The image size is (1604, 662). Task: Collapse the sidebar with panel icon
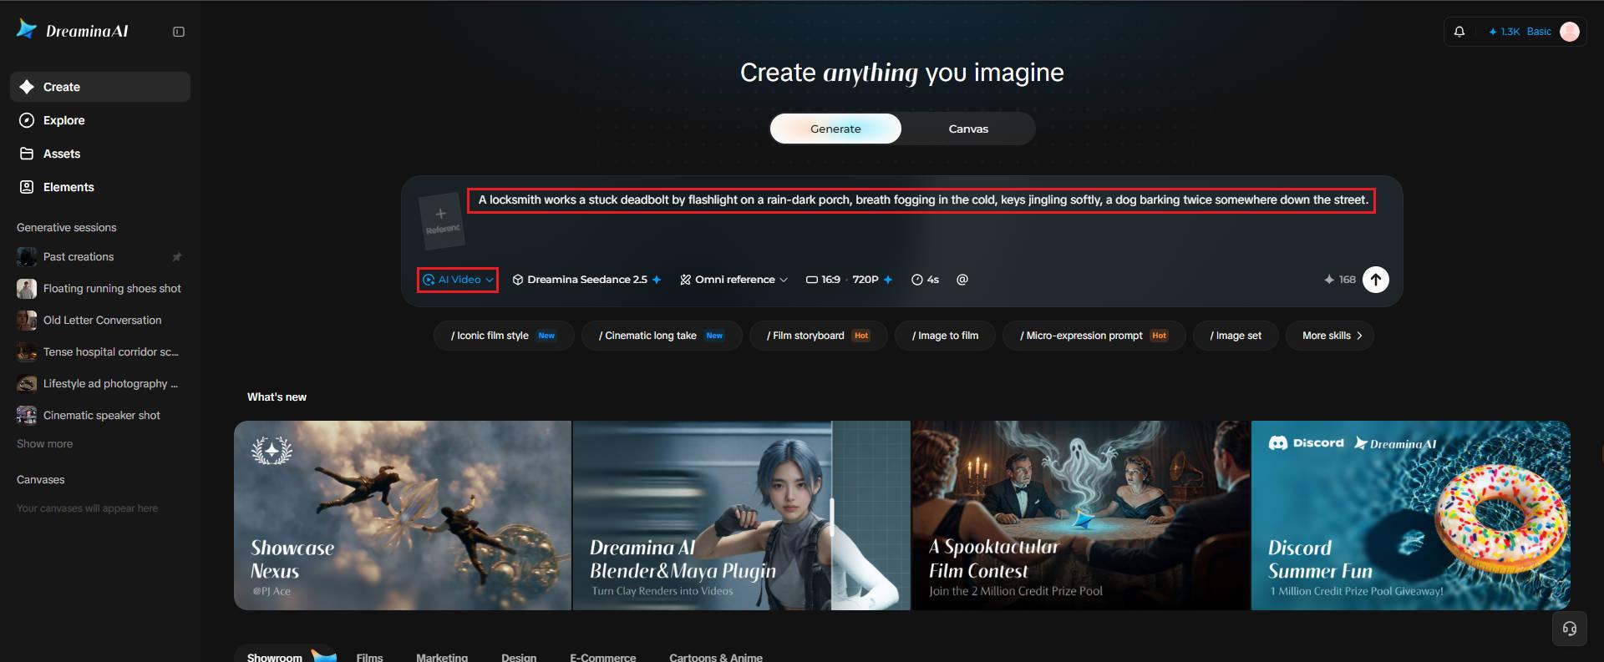179,32
